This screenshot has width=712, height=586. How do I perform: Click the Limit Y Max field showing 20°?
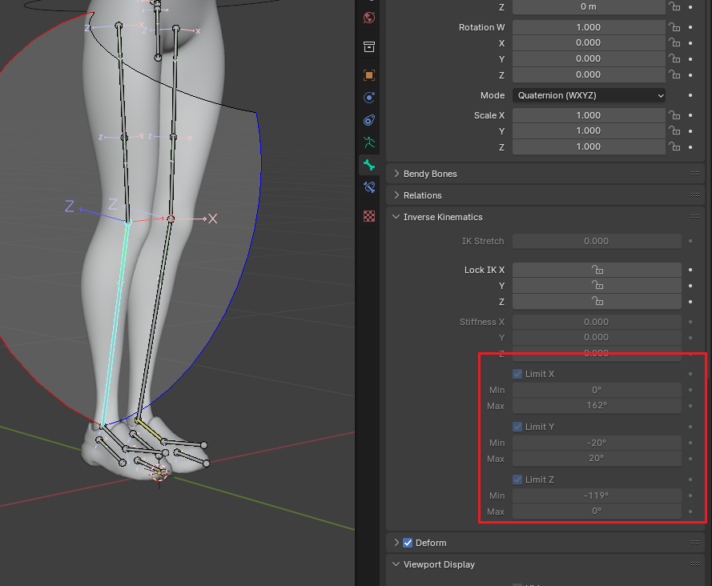[x=597, y=459]
